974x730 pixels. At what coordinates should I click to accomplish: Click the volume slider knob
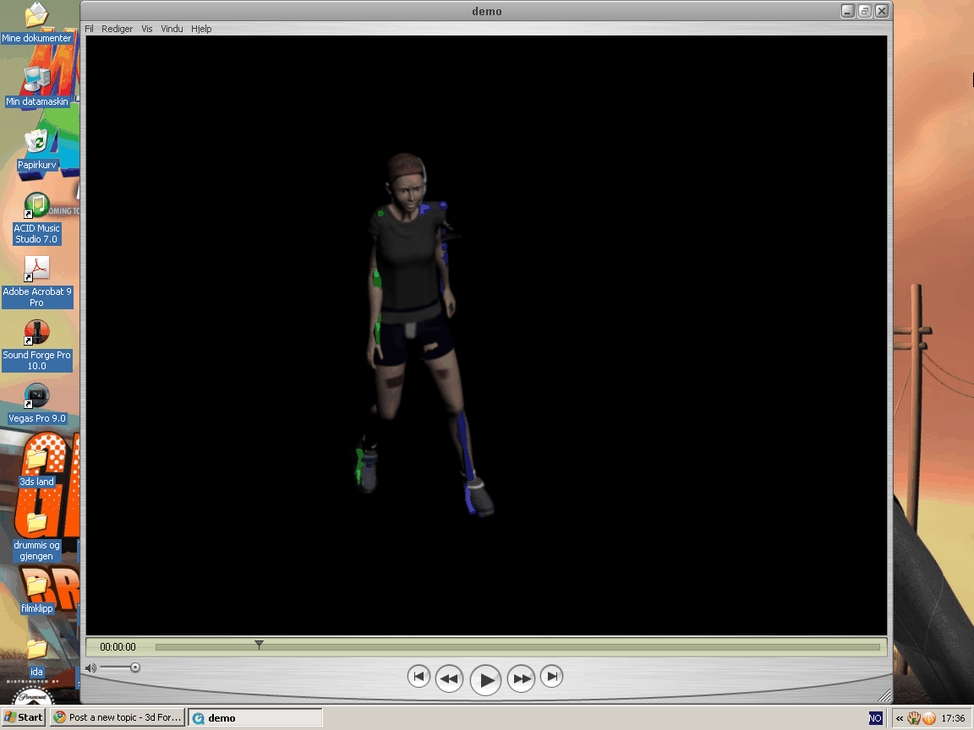pyautogui.click(x=134, y=667)
